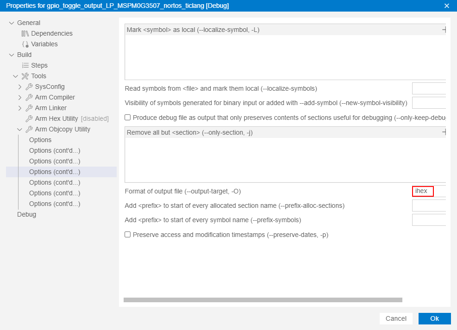The image size is (457, 330).
Task: Click the Tools wrench-screwdriver icon
Action: tap(25, 76)
